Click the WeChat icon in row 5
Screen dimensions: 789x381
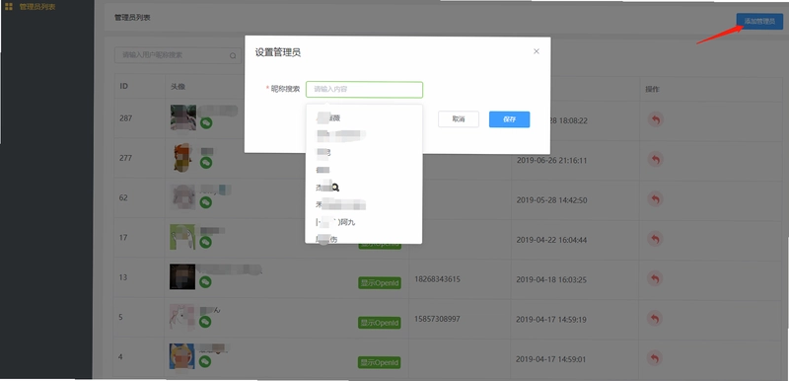click(x=205, y=322)
